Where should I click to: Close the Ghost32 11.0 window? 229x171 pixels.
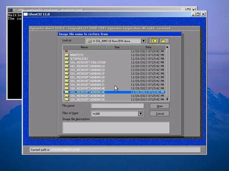[x=203, y=14]
